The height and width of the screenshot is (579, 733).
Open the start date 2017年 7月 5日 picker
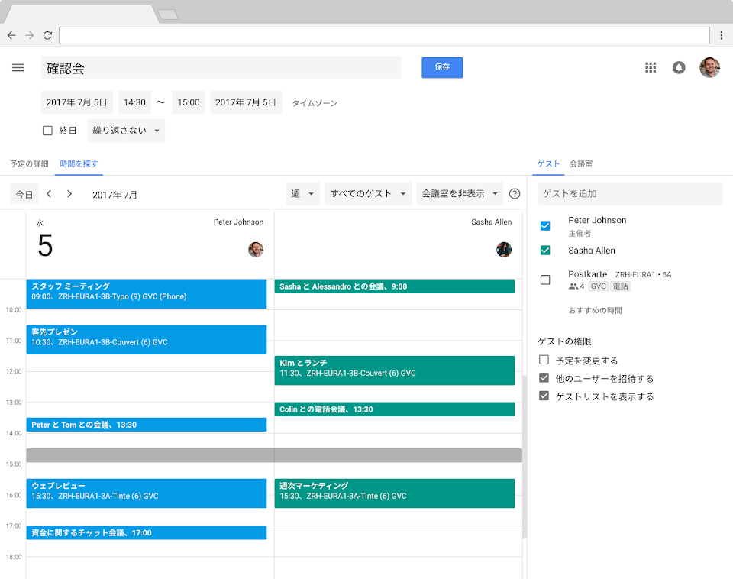76,102
